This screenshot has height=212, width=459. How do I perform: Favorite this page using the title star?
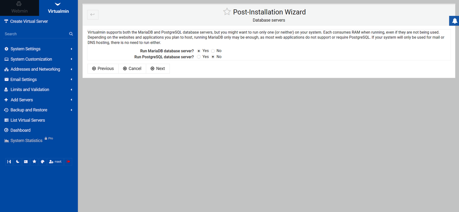227,12
